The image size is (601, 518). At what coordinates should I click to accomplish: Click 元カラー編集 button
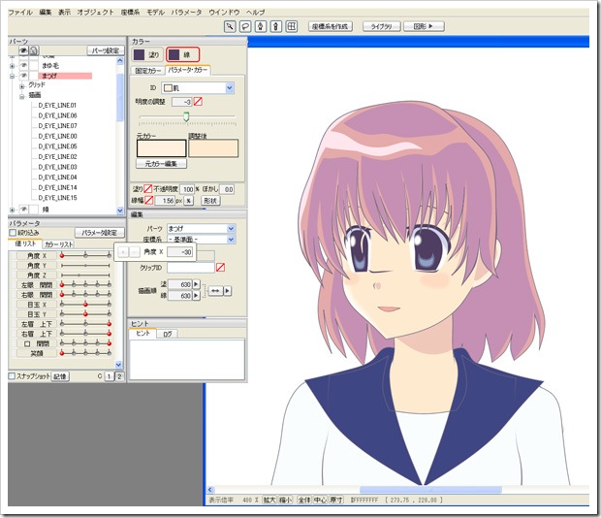pyautogui.click(x=161, y=164)
